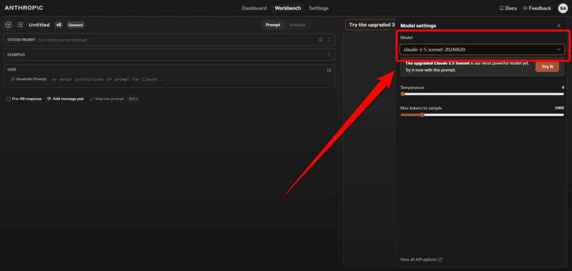Screen dimensions: 572x271
Task: Open the Settings tab
Action: click(x=318, y=8)
